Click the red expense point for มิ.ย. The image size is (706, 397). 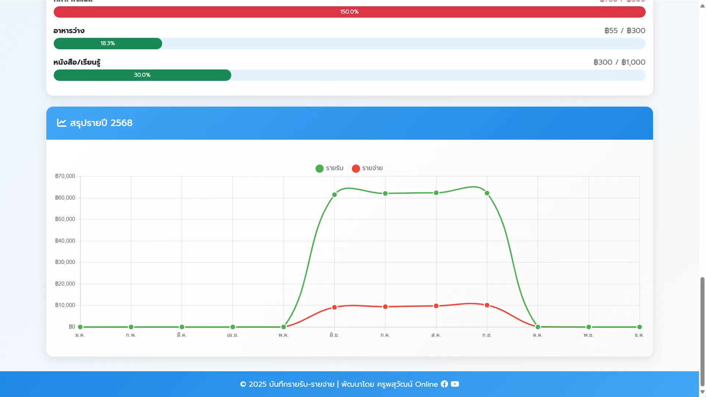[x=334, y=307]
